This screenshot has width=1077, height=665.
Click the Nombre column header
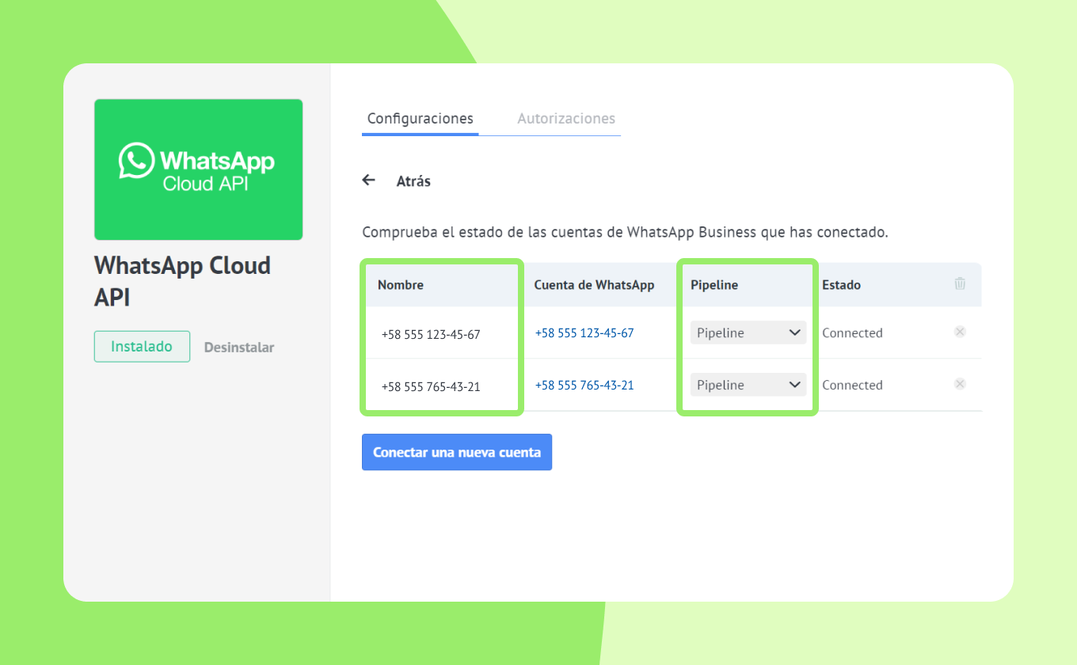click(x=401, y=285)
